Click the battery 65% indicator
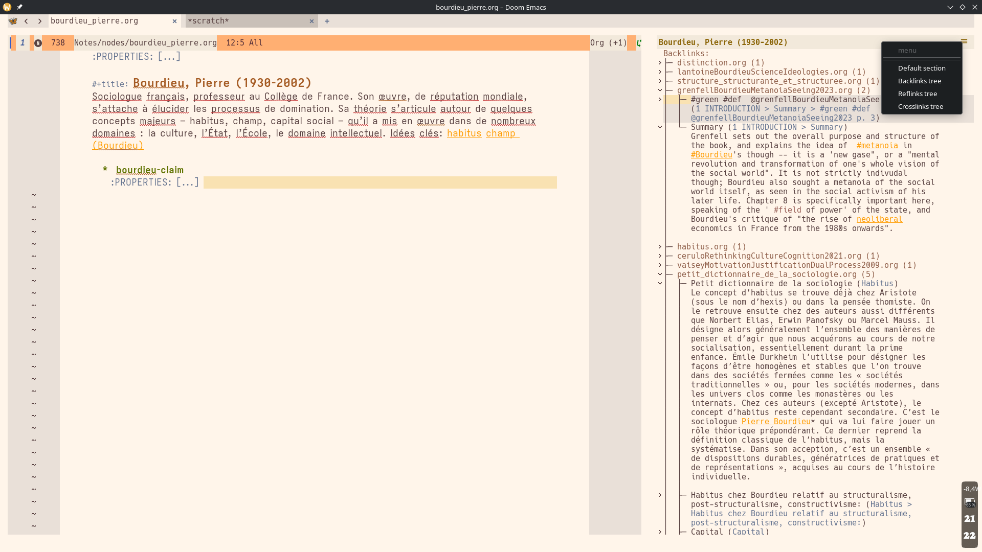 click(x=970, y=502)
